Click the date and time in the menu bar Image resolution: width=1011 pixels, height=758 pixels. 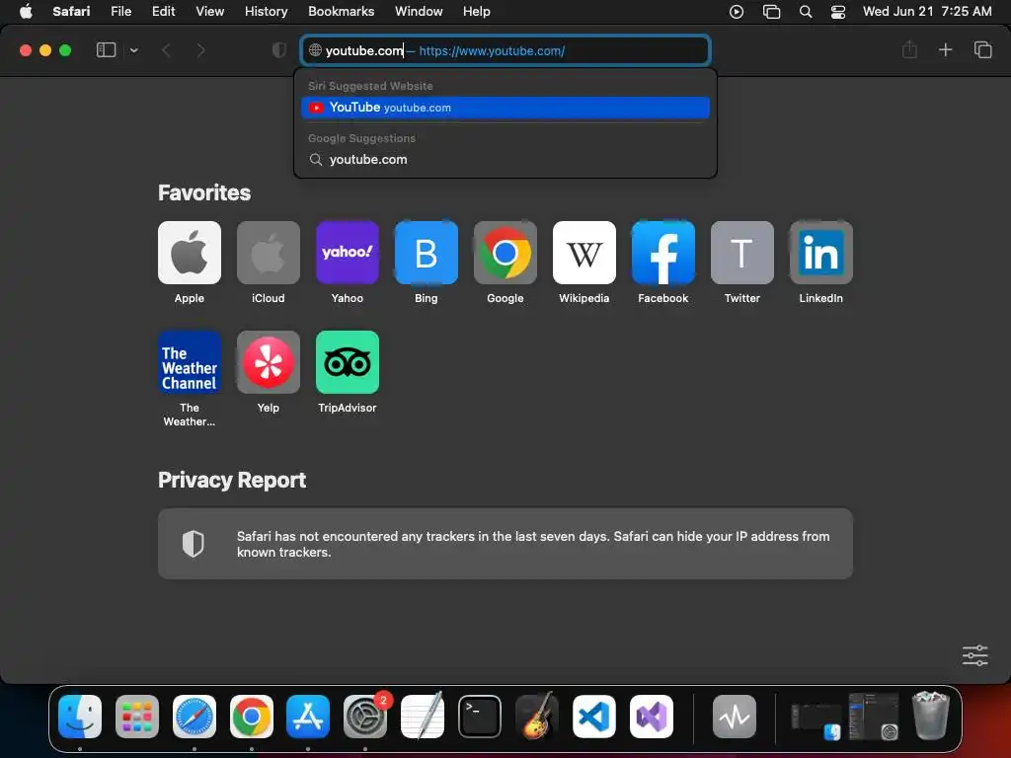pyautogui.click(x=927, y=12)
